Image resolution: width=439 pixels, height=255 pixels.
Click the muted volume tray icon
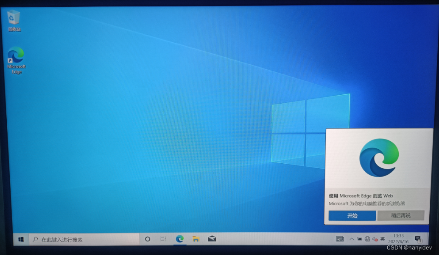[x=375, y=239]
